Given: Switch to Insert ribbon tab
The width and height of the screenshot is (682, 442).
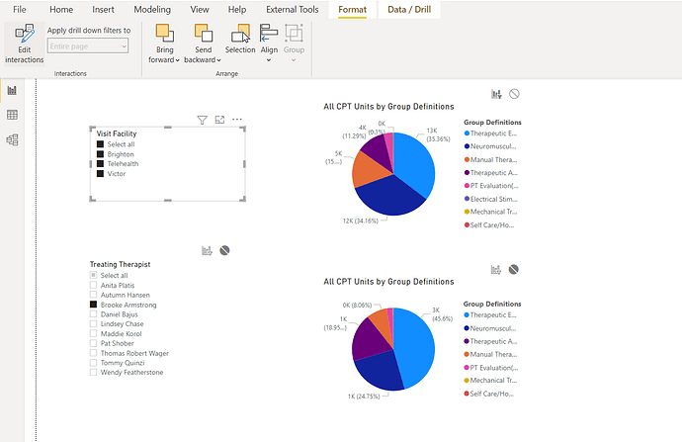Looking at the screenshot, I should pyautogui.click(x=103, y=10).
